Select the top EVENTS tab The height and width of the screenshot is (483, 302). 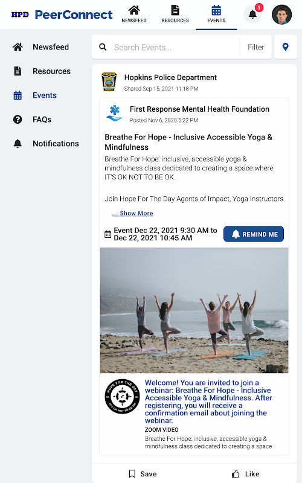pyautogui.click(x=216, y=14)
